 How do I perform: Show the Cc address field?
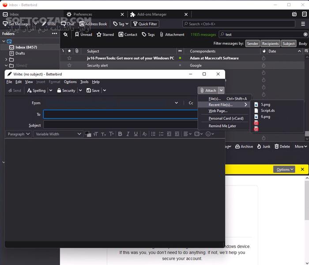click(x=191, y=103)
